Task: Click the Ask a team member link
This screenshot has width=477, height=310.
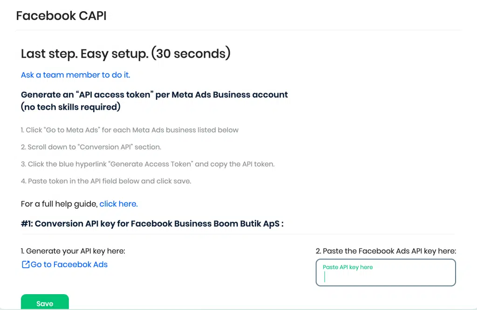Action: (x=75, y=75)
